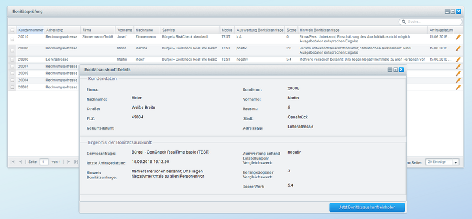Viewport: 472px width, 219px height.
Task: Sort table by Nachname column
Action: click(147, 30)
